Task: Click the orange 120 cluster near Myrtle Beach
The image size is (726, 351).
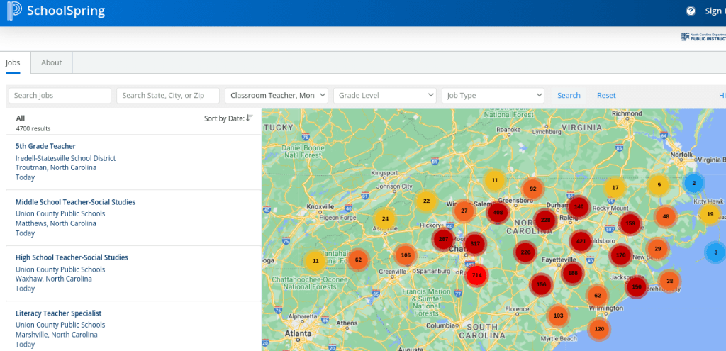Action: pyautogui.click(x=599, y=329)
